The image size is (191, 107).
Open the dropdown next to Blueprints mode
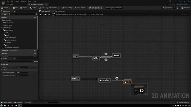pos(175,8)
